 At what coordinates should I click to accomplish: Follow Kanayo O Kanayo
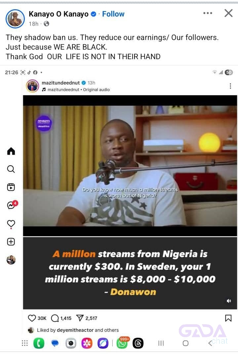coord(113,14)
